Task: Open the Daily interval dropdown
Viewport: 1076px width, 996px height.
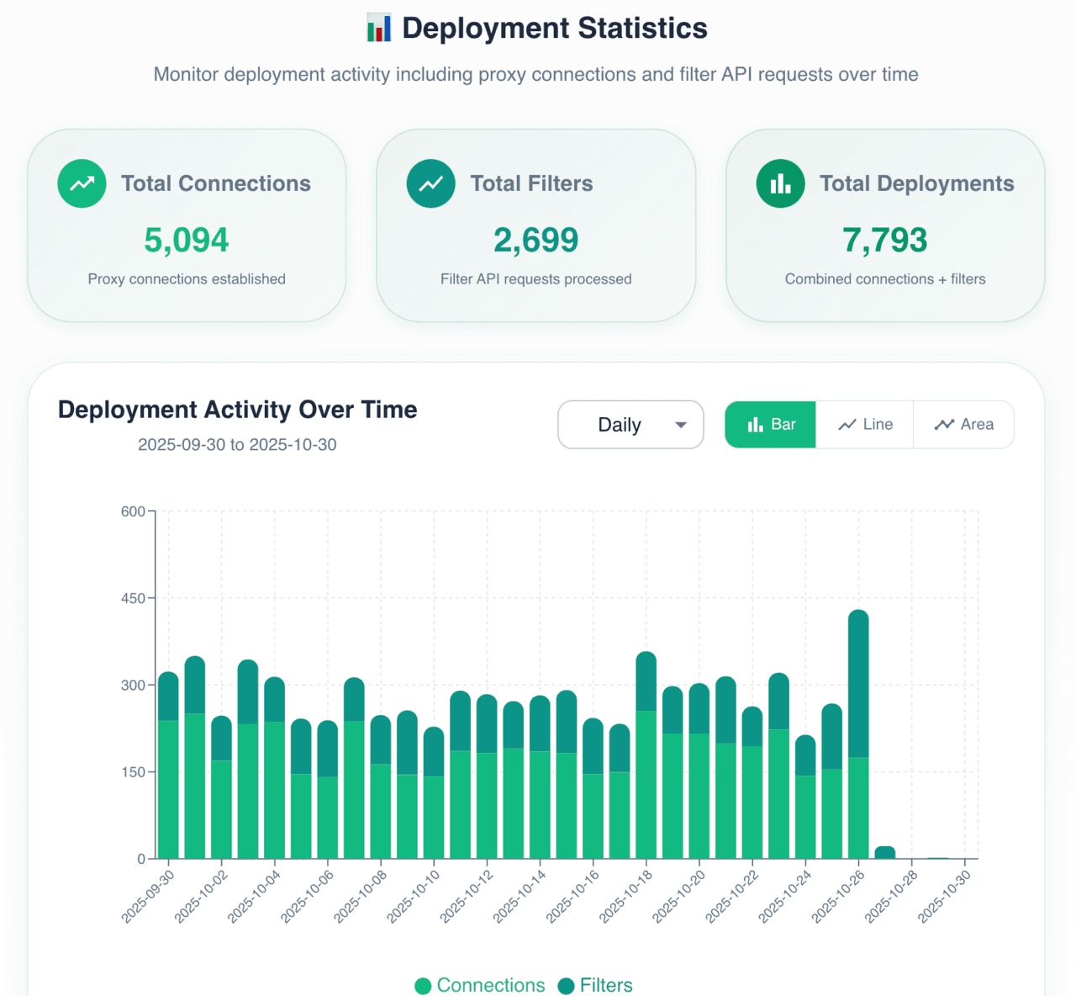Action: (x=630, y=425)
